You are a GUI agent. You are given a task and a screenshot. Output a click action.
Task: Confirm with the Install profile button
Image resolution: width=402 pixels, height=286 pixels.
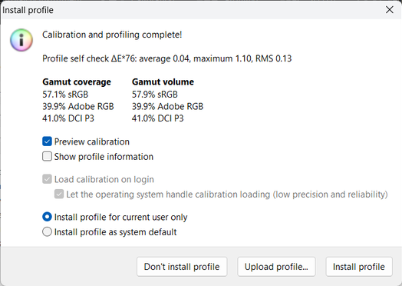coord(359,267)
